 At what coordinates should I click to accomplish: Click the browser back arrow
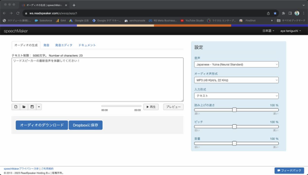tap(4, 13)
